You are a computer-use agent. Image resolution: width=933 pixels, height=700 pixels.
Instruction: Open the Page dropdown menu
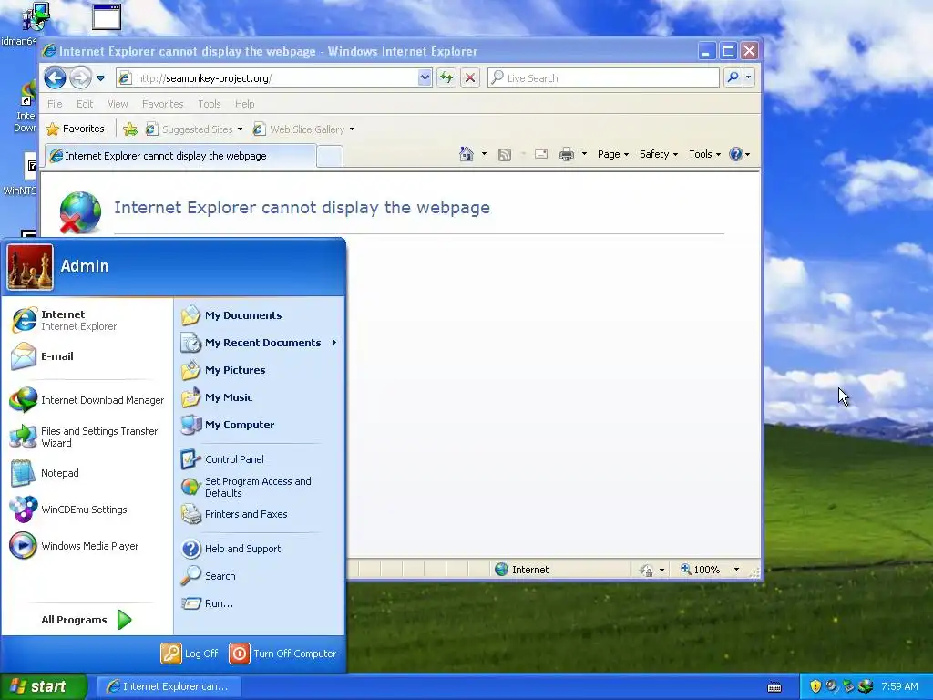tap(613, 154)
